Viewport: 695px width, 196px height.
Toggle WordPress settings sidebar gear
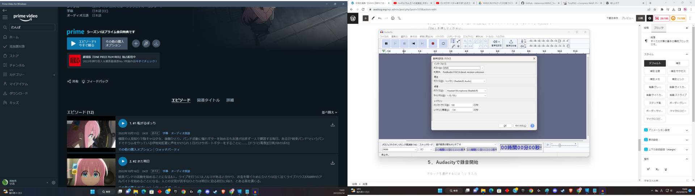click(x=650, y=18)
